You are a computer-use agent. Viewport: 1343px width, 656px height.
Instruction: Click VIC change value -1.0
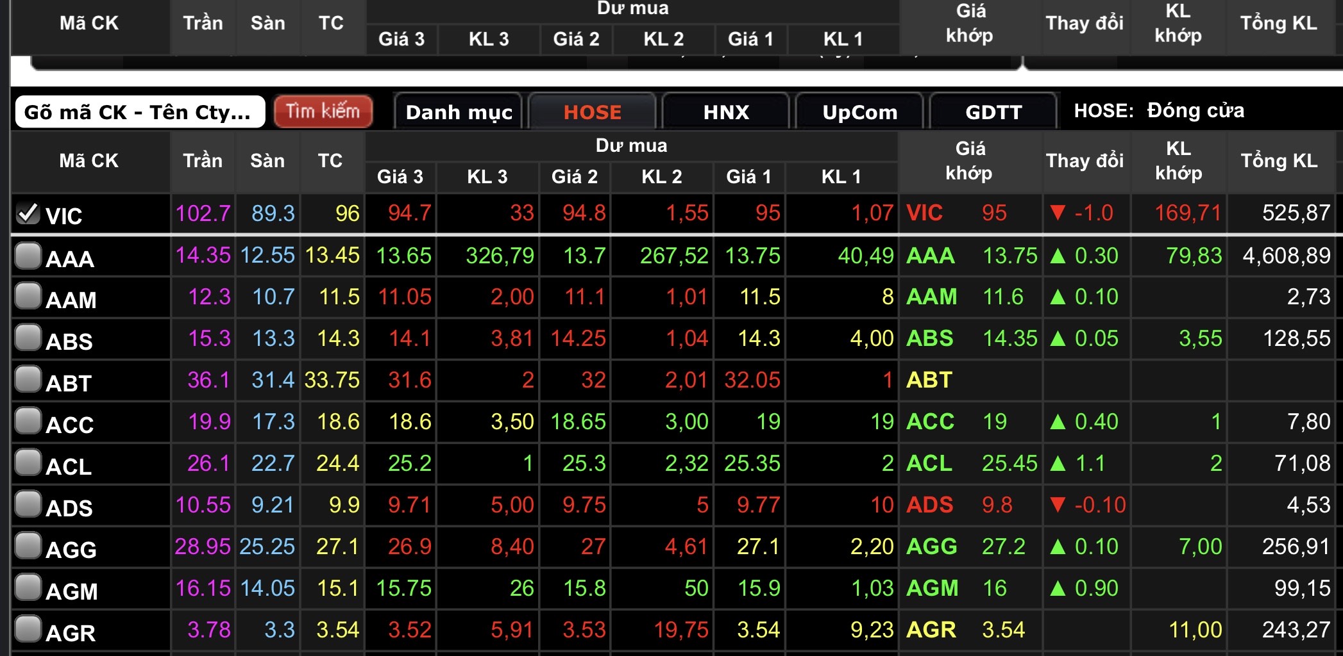(1094, 213)
